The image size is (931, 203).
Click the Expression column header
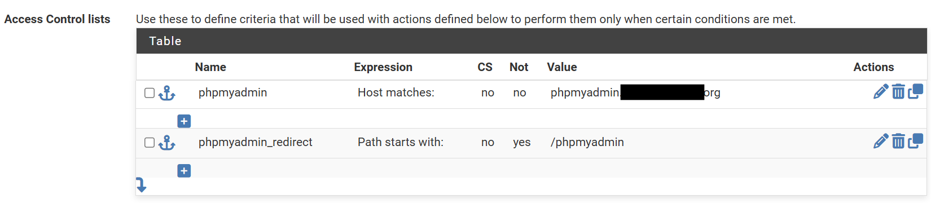383,67
